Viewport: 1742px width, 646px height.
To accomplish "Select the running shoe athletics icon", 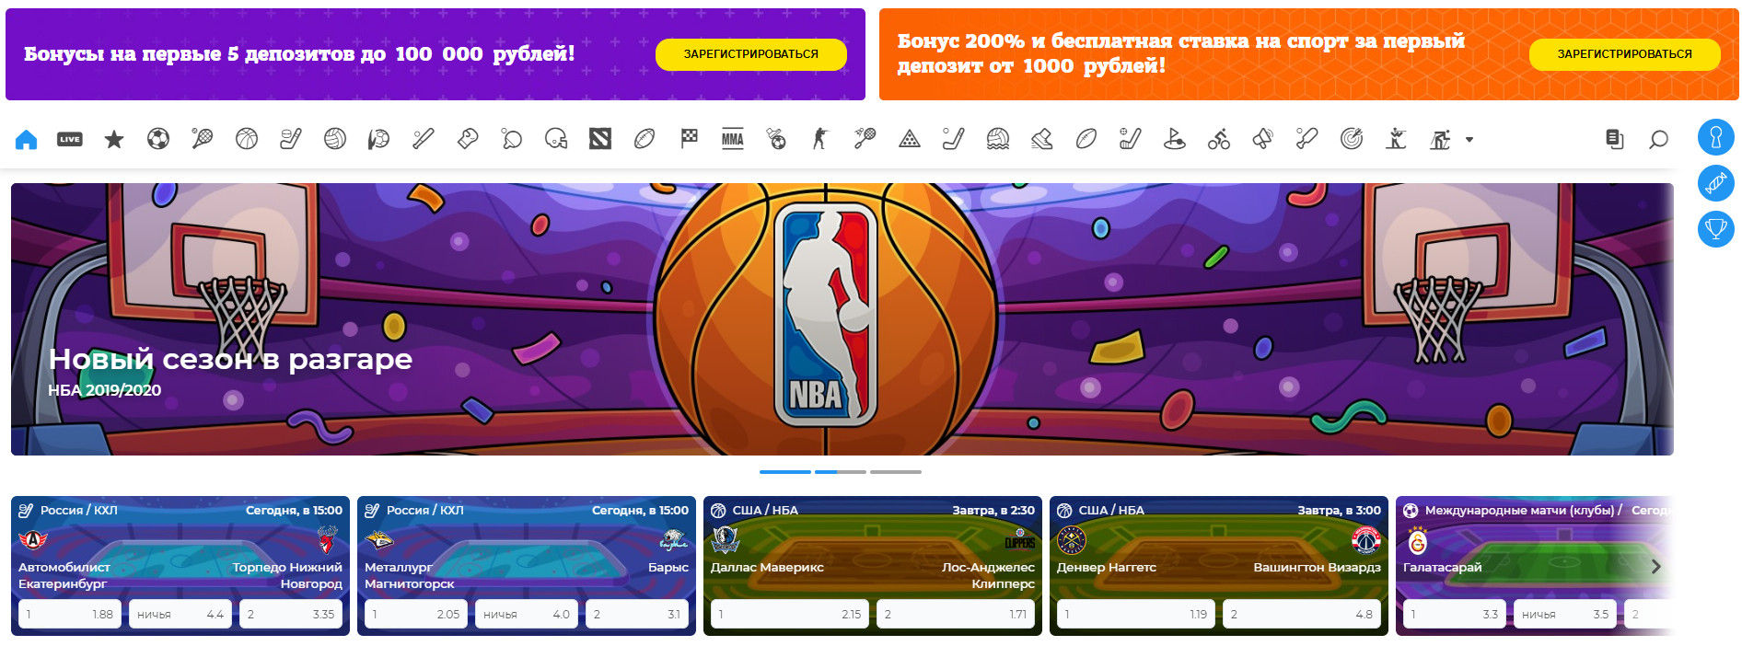I will (x=1042, y=139).
